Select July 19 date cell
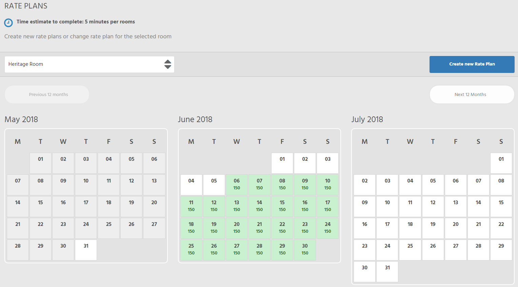 click(433, 228)
